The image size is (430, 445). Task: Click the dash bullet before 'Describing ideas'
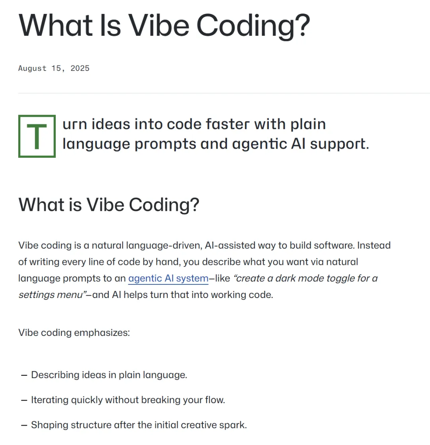click(24, 375)
